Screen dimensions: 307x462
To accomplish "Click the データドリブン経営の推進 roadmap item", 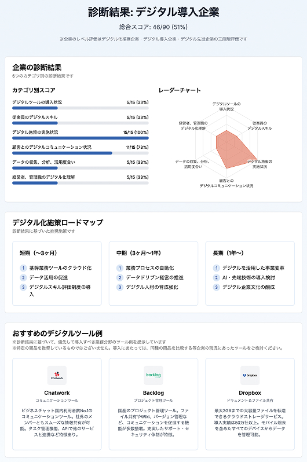I will [x=155, y=277].
